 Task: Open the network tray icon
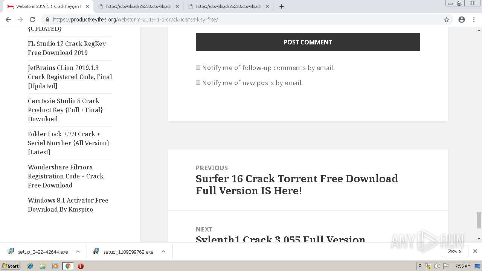(428, 266)
